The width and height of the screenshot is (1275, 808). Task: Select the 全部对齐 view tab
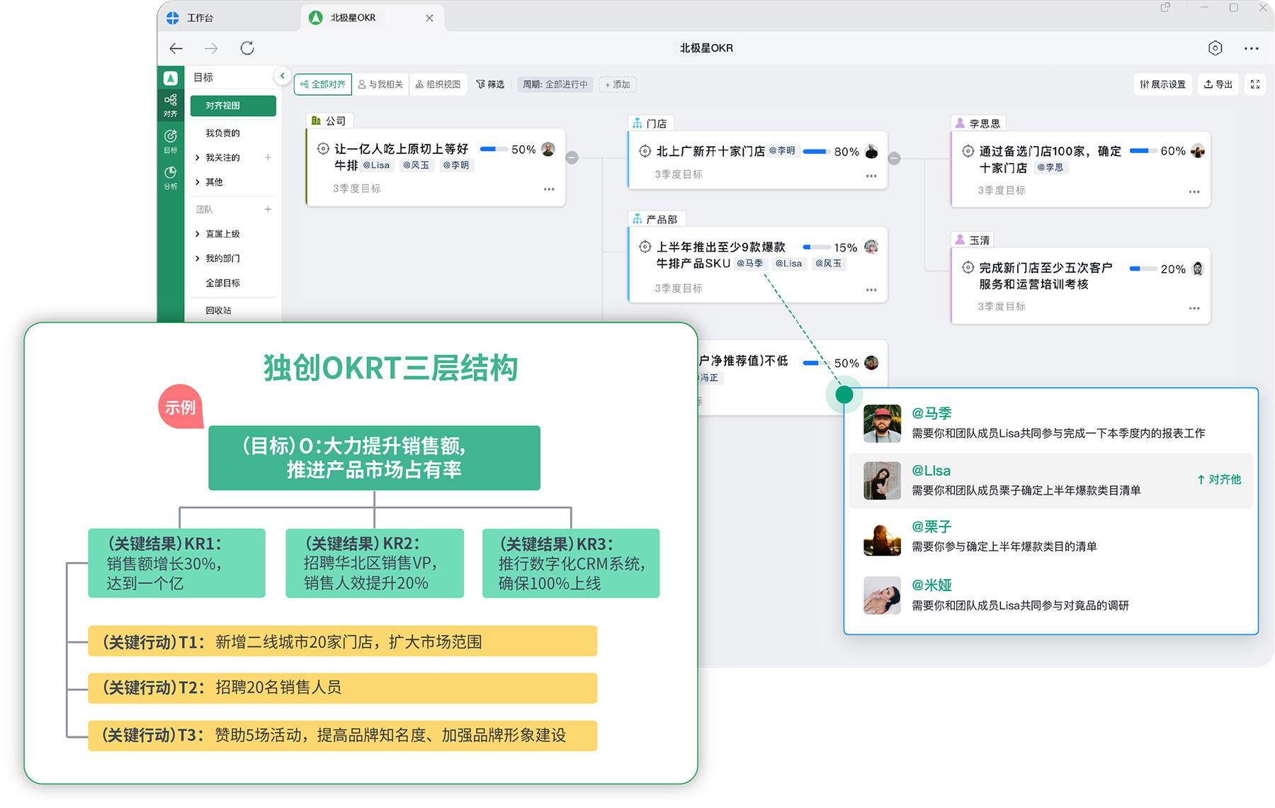click(x=323, y=84)
